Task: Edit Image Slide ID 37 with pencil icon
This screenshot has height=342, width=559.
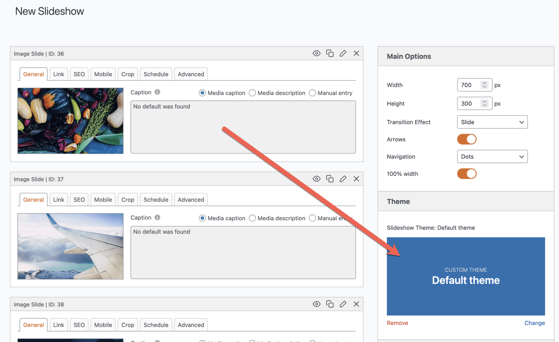Action: point(343,178)
